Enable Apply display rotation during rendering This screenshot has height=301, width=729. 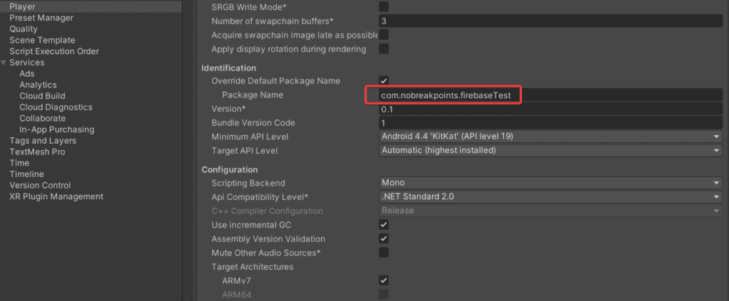click(384, 49)
